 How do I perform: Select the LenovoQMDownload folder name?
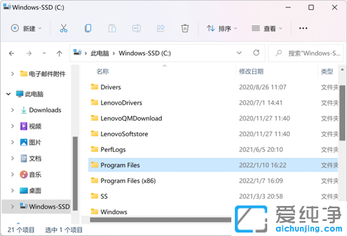131,118
